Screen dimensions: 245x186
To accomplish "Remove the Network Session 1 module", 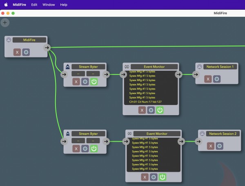I will pyautogui.click(x=208, y=79).
